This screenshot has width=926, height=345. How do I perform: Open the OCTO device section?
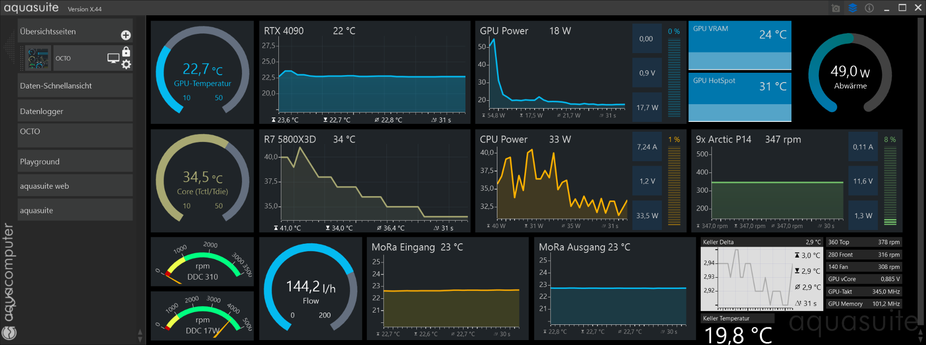75,135
